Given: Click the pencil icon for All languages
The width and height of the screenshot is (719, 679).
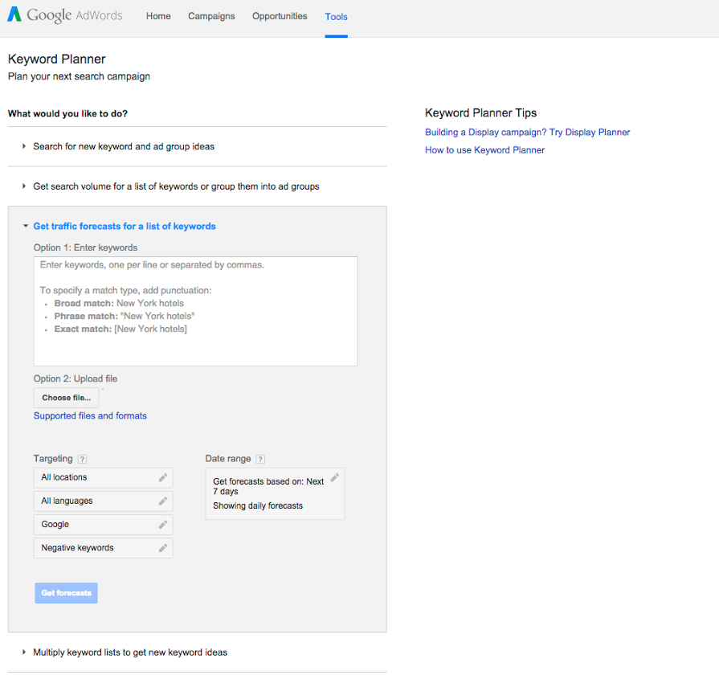Looking at the screenshot, I should (163, 501).
